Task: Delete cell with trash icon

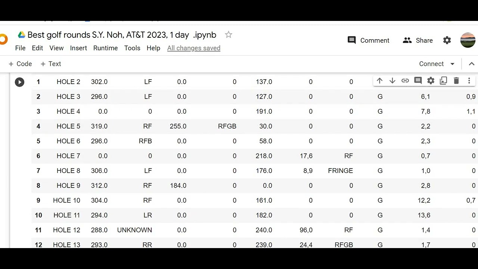Action: click(456, 81)
